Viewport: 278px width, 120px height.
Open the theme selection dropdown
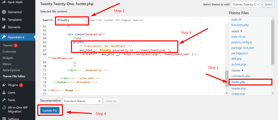pos(246,5)
